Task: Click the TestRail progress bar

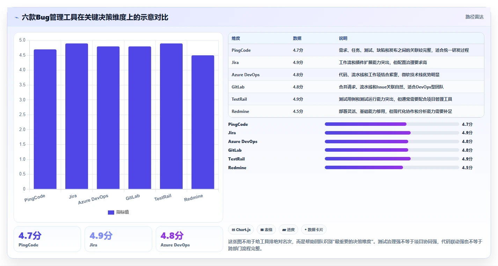Action: [392, 159]
